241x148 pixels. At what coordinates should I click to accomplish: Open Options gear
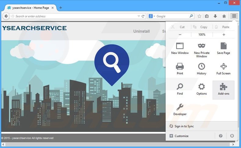[202, 89]
